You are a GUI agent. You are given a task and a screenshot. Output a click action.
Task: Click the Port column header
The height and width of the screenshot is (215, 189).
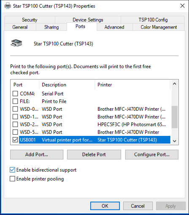tap(25, 85)
